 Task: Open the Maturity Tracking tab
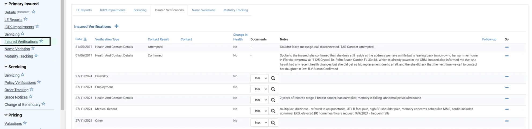coord(236,10)
